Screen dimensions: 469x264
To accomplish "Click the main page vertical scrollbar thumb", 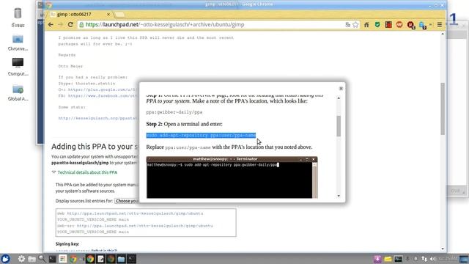I will pyautogui.click(x=443, y=109).
